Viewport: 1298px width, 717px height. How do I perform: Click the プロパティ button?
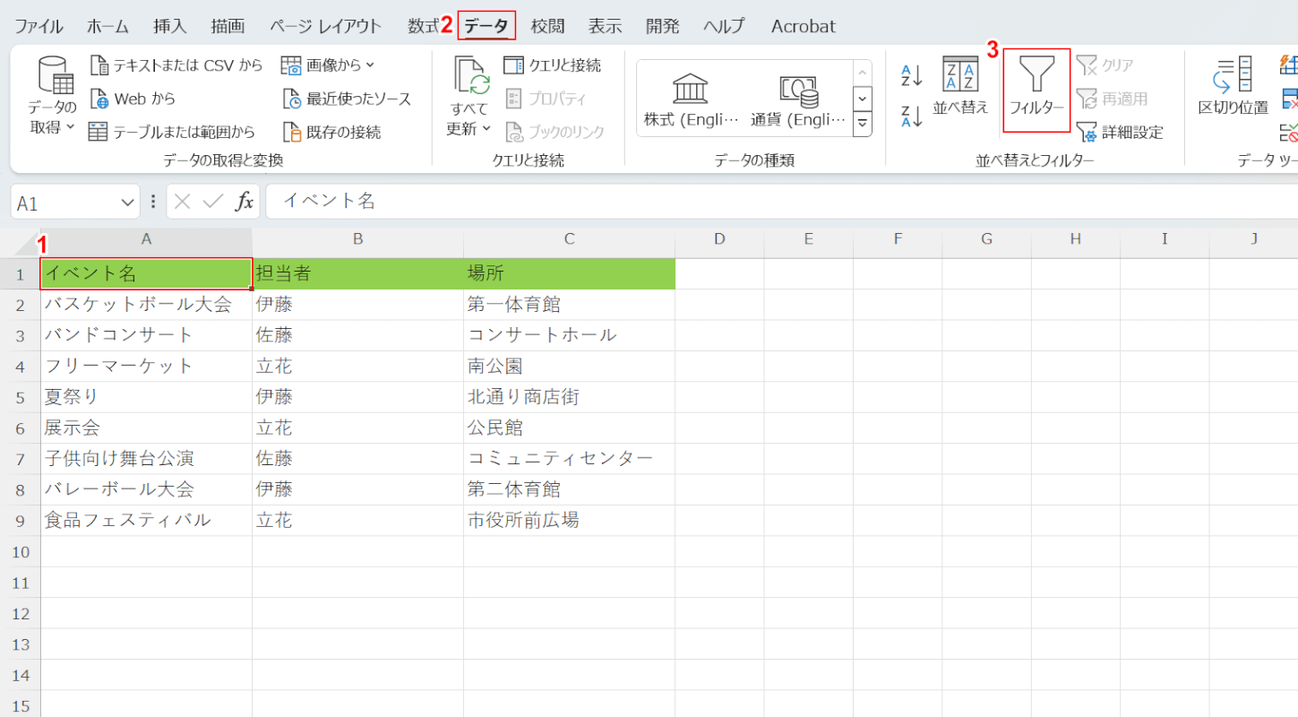click(546, 99)
